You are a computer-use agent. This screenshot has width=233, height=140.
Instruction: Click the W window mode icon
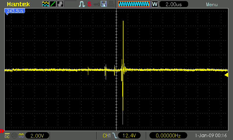pos(155,4)
